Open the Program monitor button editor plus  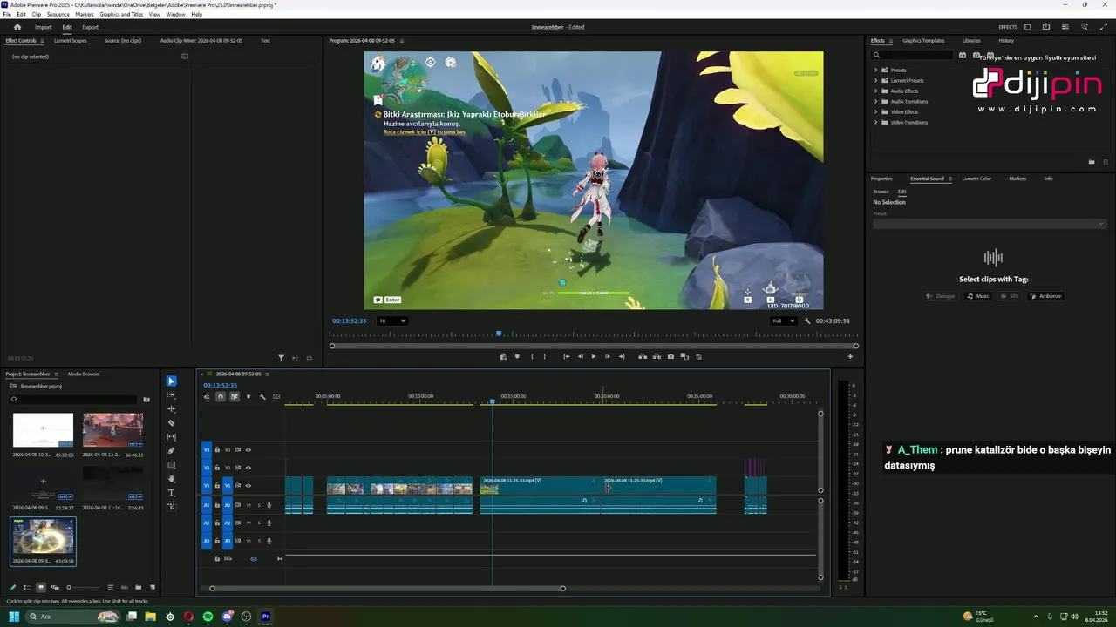[850, 356]
